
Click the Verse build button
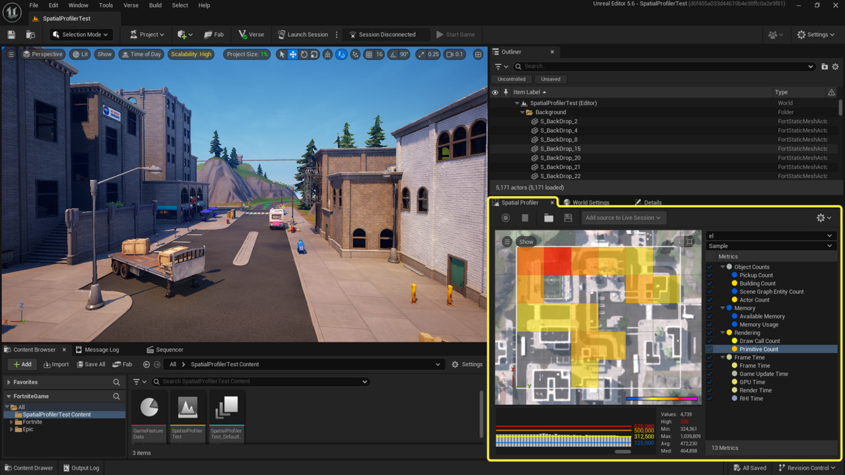tap(251, 34)
